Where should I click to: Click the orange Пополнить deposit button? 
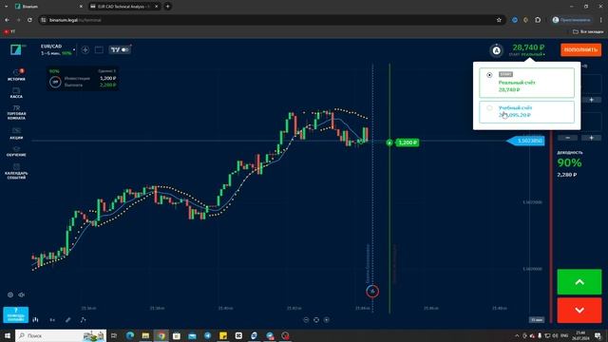(580, 49)
